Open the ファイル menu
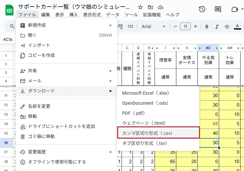This screenshot has width=244, height=171. [27, 15]
